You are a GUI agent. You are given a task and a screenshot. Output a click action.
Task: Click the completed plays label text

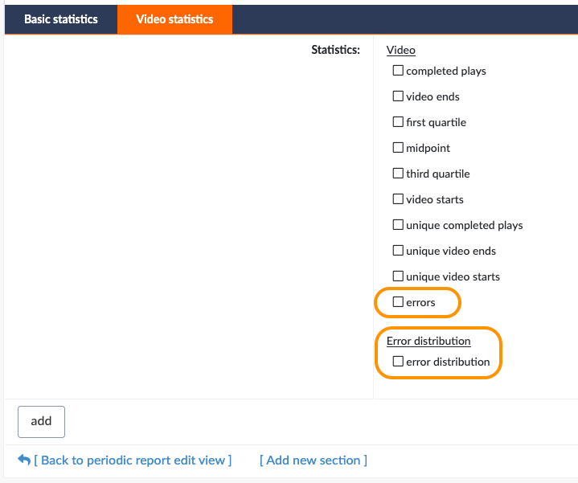(x=446, y=71)
